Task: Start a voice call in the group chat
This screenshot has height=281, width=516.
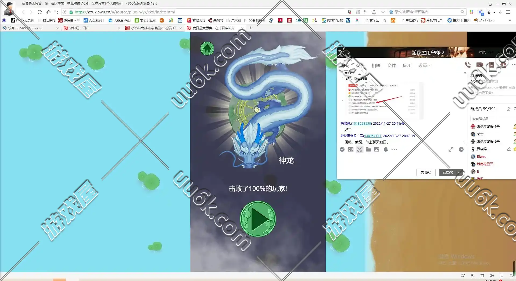Action: pyautogui.click(x=467, y=65)
